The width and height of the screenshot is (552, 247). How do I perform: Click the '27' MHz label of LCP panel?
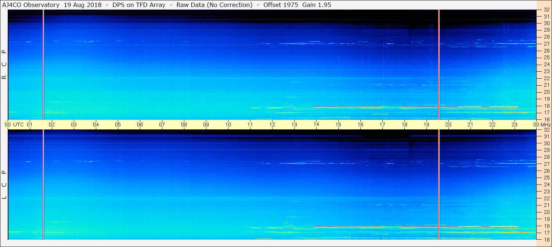coord(546,164)
